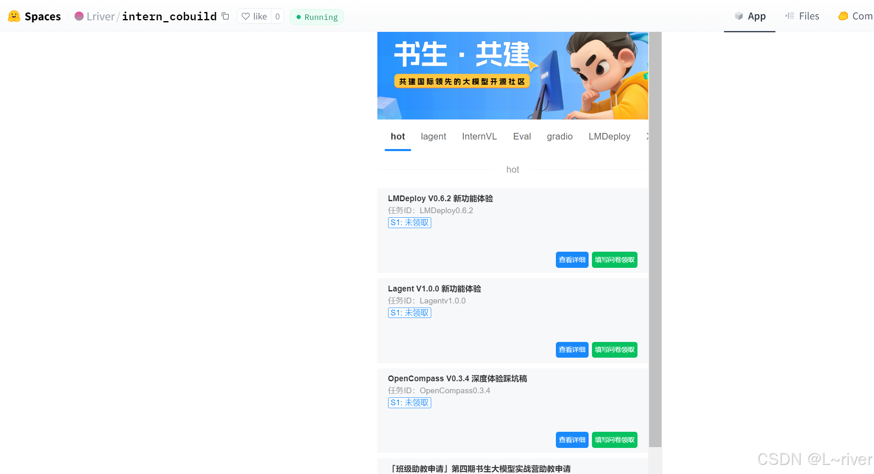Viewport: 874px width, 474px height.
Task: Click the Files list icon
Action: [x=789, y=16]
